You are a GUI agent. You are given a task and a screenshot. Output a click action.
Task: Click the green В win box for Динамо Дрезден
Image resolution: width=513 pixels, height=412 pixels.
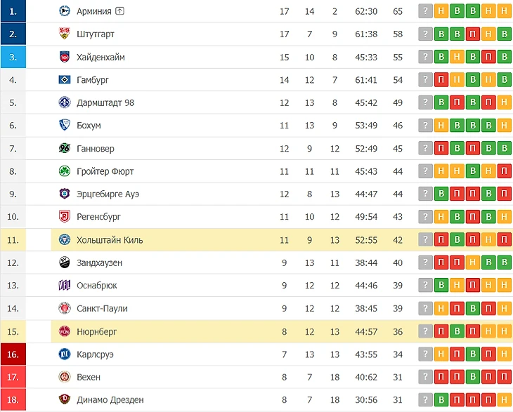tap(441, 399)
